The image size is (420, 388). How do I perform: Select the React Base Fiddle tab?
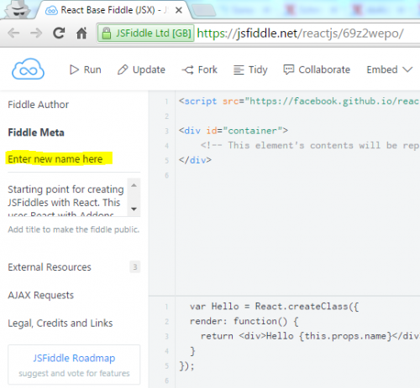(113, 10)
